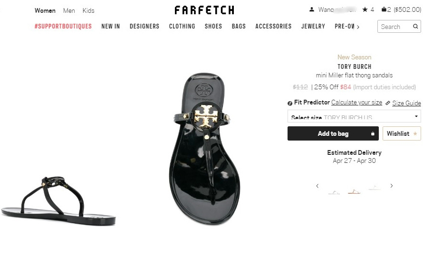Open the Calculate your size link
Image resolution: width=423 pixels, height=255 pixels.
click(x=356, y=103)
